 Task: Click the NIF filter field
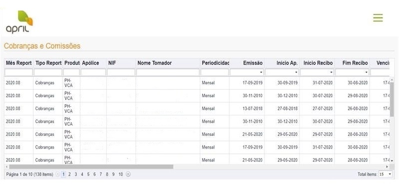point(121,73)
